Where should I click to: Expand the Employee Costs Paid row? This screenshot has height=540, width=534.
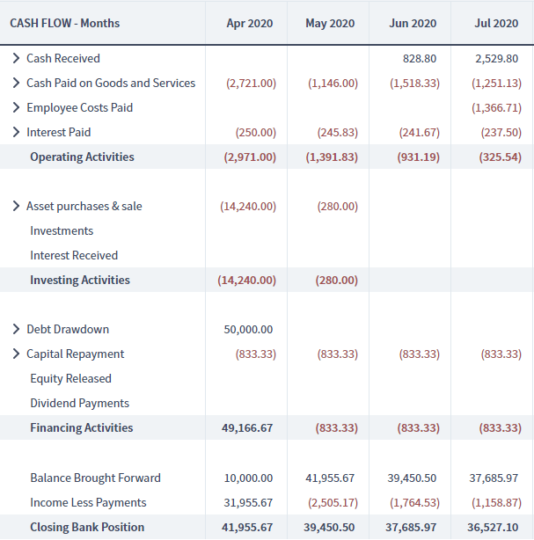click(17, 107)
